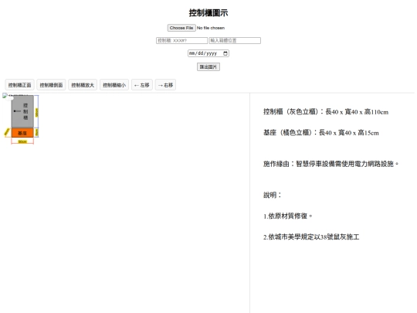Click the note 2.依城市美學規定以38號鼠灰施工
417x313 pixels.
point(311,236)
